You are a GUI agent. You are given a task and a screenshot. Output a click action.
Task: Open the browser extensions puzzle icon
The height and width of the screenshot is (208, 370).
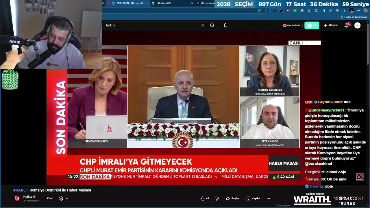(x=309, y=10)
